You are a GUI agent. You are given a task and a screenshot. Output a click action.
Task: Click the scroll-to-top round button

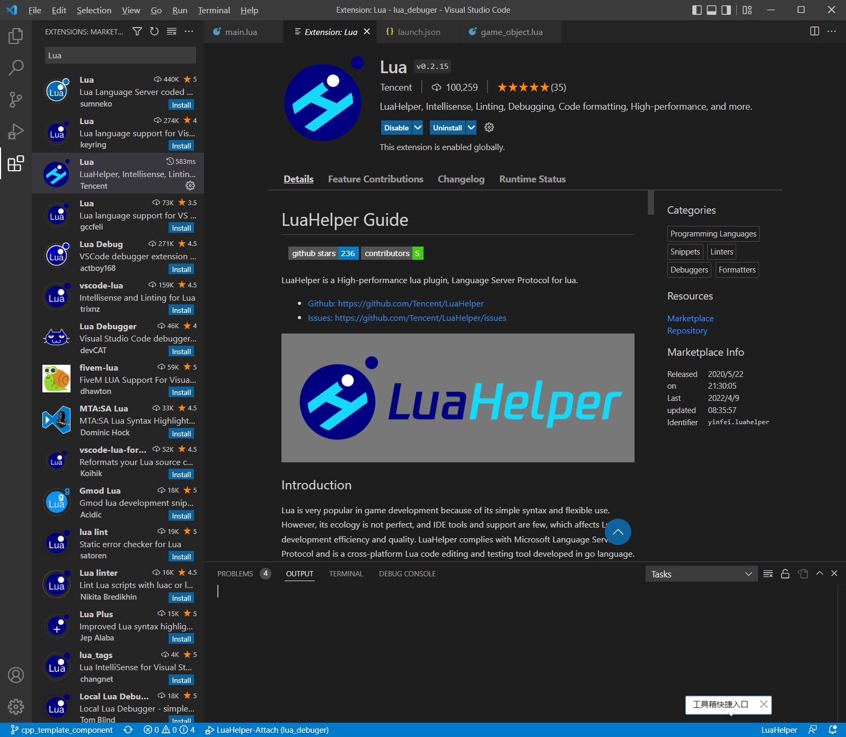(618, 532)
